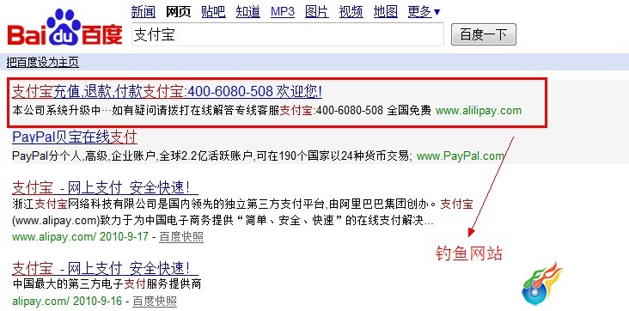Click the PayPal分个人,高级,企业账户 description text
The height and width of the screenshot is (311, 629).
[x=211, y=155]
